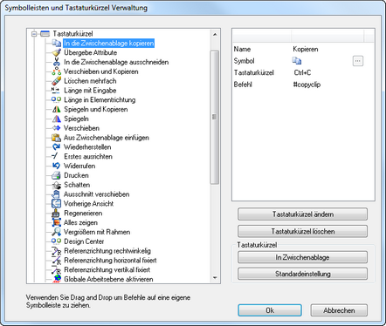Click the copy symbol in properties panel

297,61
